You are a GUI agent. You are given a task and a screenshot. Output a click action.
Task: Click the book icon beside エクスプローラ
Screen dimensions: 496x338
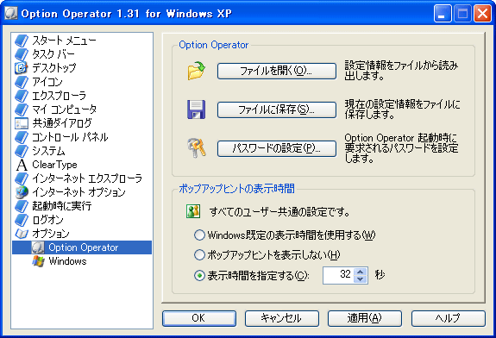coord(22,96)
